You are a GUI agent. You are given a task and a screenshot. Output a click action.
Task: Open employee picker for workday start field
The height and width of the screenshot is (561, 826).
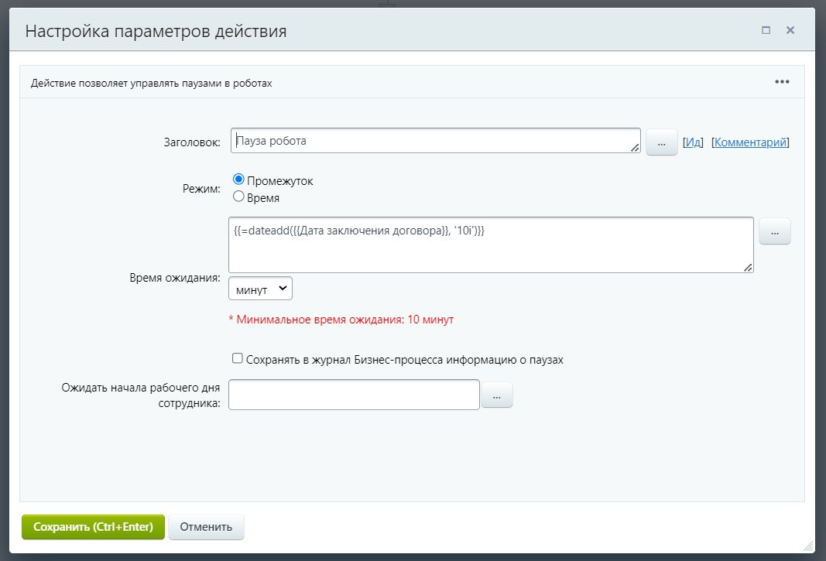(x=496, y=395)
